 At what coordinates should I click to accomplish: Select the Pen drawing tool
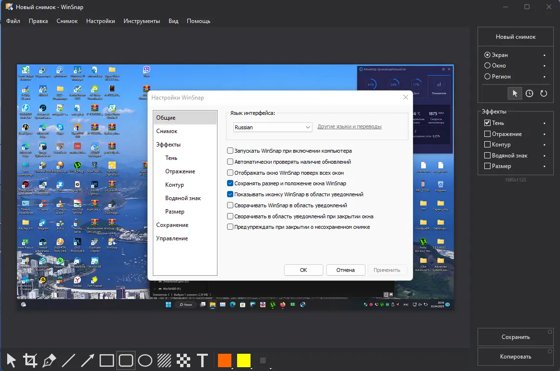[49, 360]
